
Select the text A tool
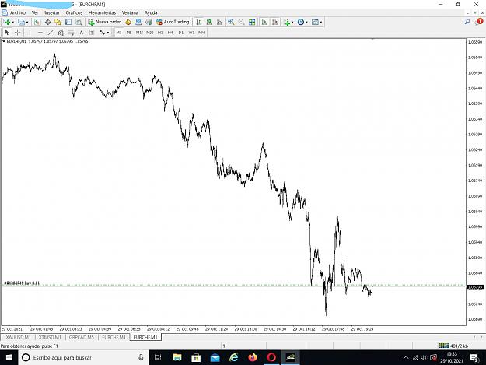[81, 32]
